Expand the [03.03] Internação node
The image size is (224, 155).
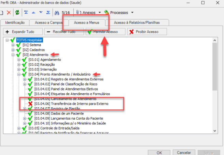(19, 69)
